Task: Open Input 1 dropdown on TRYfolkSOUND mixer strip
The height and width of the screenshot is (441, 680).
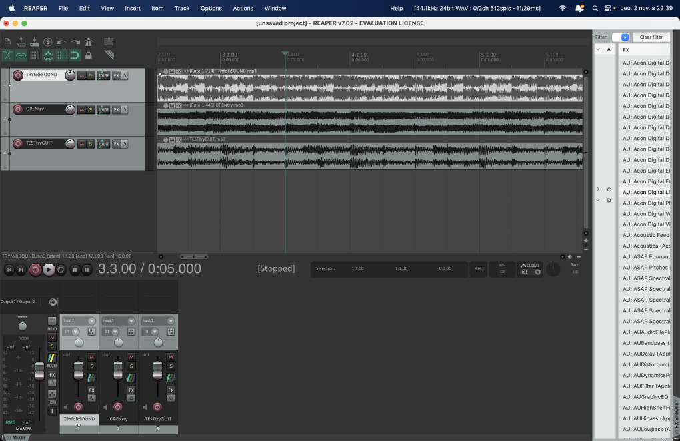Action: [x=79, y=321]
